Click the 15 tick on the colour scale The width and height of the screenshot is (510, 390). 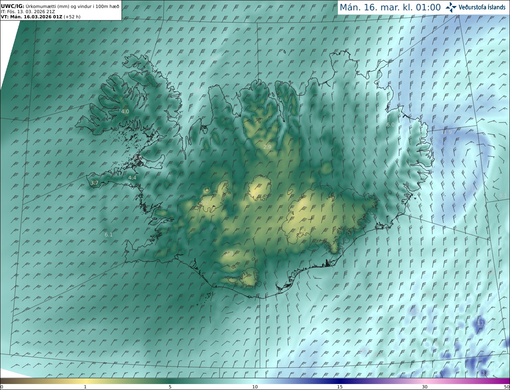(x=340, y=387)
